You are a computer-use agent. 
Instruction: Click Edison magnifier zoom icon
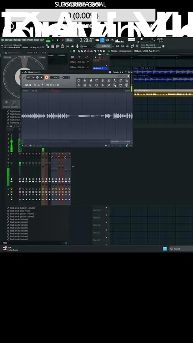(58, 85)
